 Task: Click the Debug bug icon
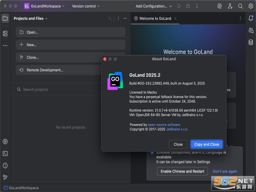(x=188, y=6)
